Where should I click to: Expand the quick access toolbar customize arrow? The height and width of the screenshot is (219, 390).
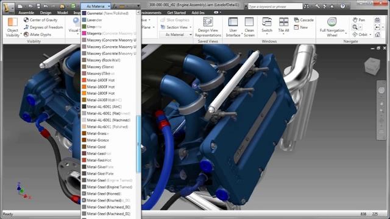click(x=138, y=6)
